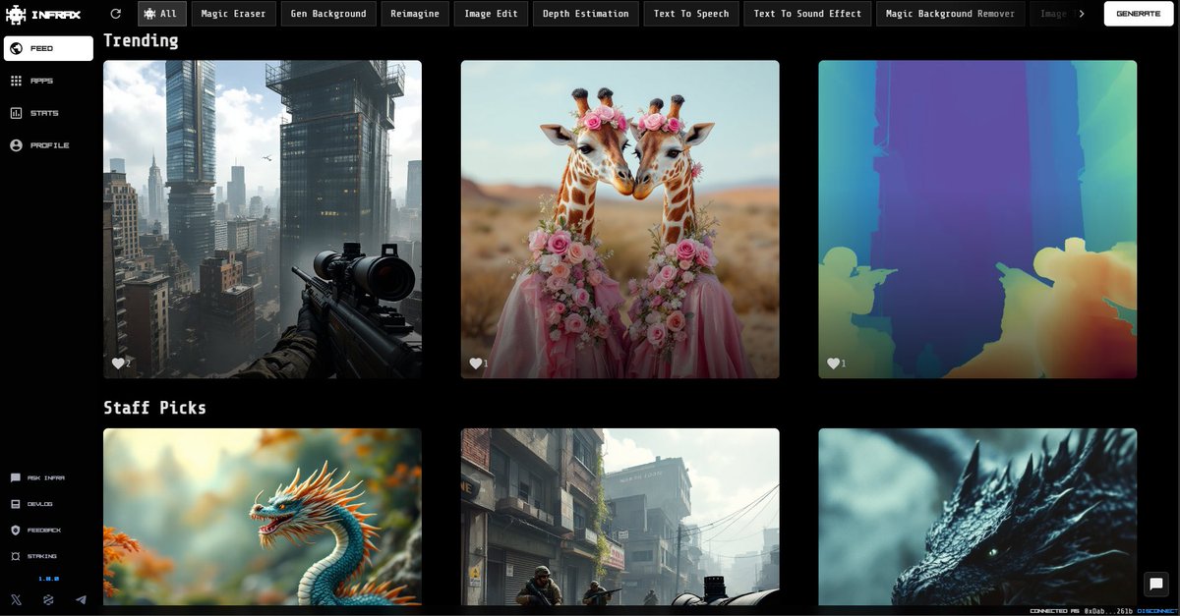Image resolution: width=1180 pixels, height=616 pixels.
Task: Filter by Text To Sound Effect
Action: click(807, 14)
